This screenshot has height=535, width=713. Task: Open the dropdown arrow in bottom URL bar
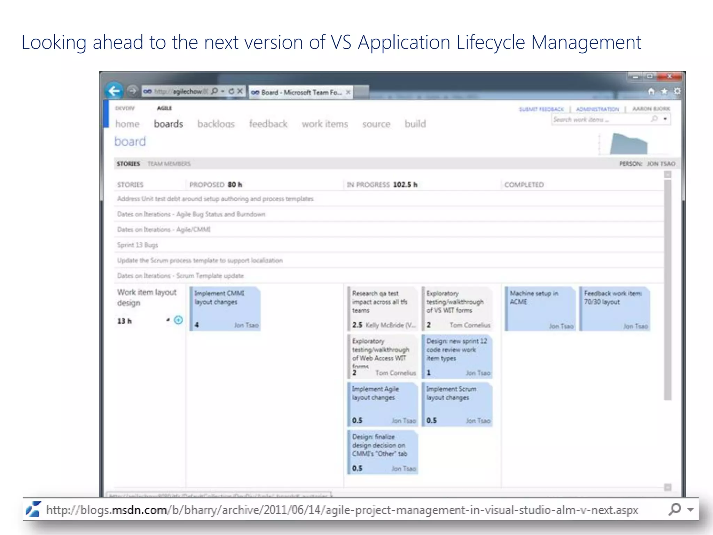[690, 510]
